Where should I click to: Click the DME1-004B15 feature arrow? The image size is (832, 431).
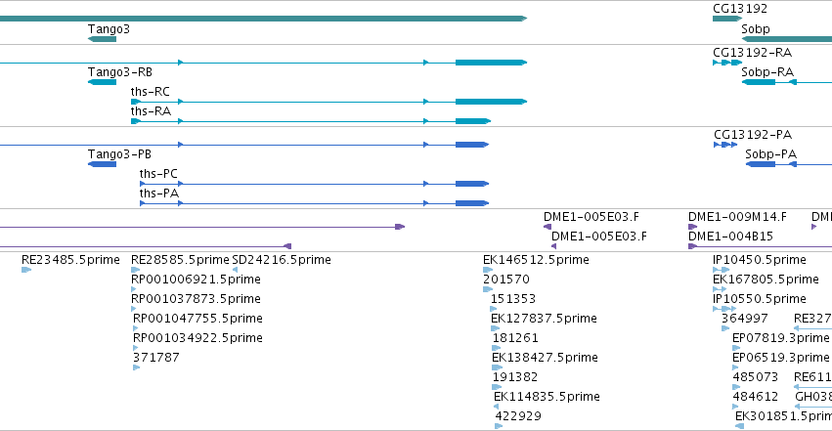coord(692,246)
